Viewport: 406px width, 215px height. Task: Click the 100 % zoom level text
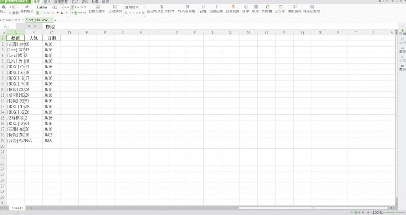coord(377,213)
